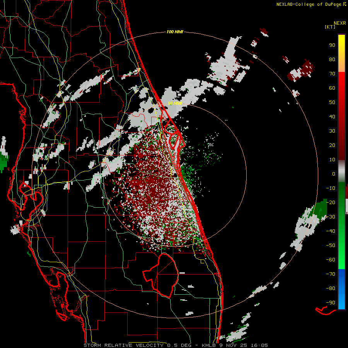Screen dimensions: 348x348
Task: Click the -90 value on the velocity scale
Action: point(331,303)
